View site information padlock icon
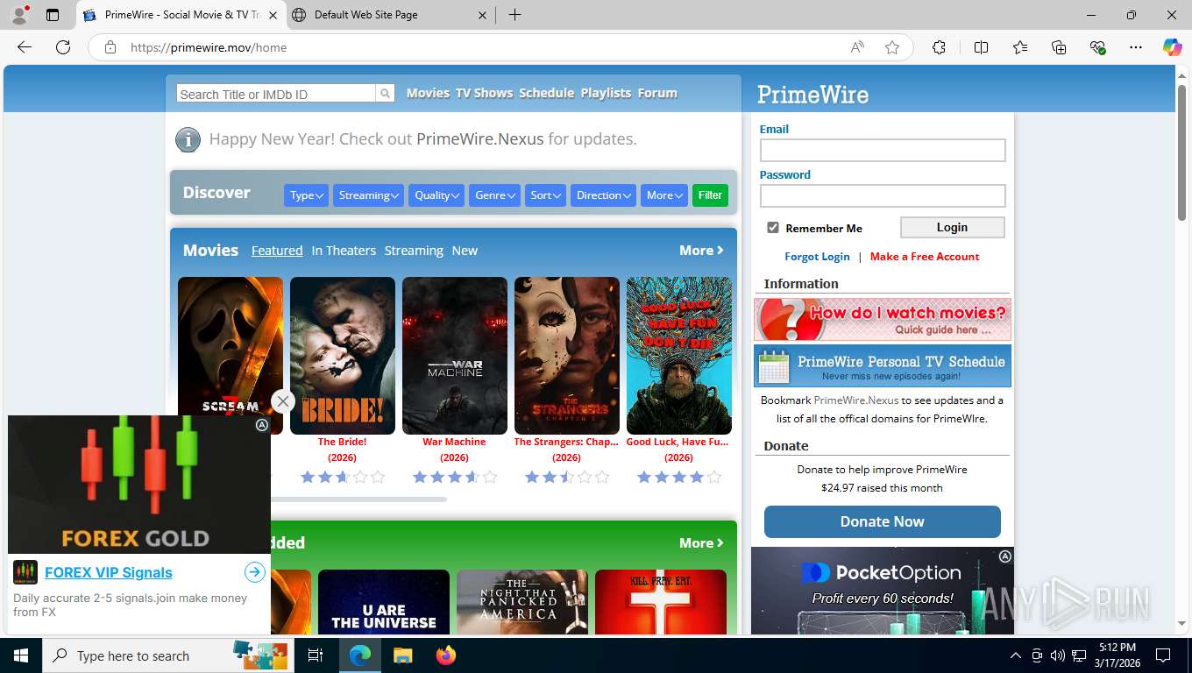This screenshot has width=1192, height=673. (x=110, y=47)
